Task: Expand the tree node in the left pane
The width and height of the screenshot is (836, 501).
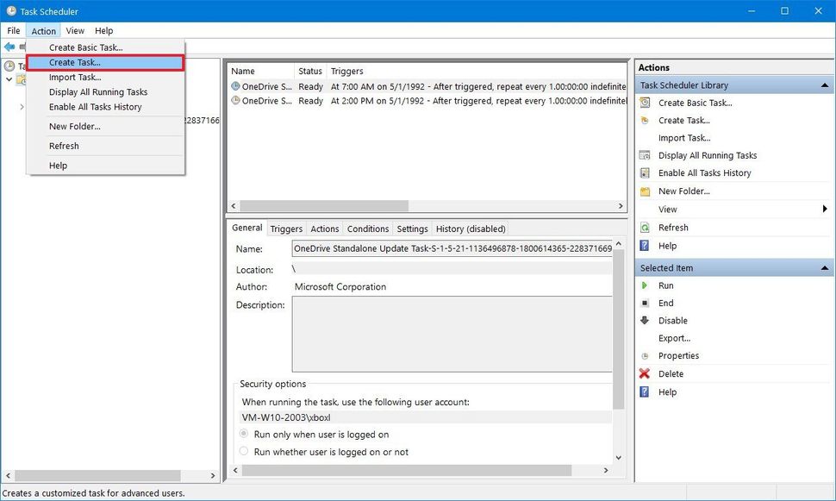Action: (22, 108)
